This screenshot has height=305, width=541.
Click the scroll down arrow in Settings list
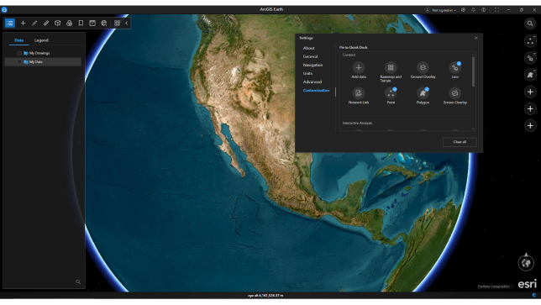(x=473, y=129)
